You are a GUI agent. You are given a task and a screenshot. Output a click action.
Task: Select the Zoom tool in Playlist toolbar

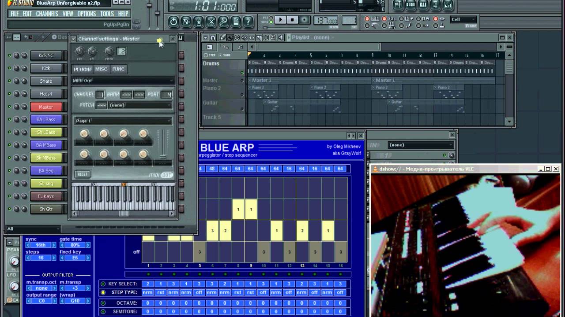point(272,37)
